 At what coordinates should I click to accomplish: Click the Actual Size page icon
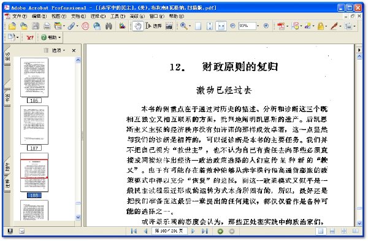[x=198, y=26]
